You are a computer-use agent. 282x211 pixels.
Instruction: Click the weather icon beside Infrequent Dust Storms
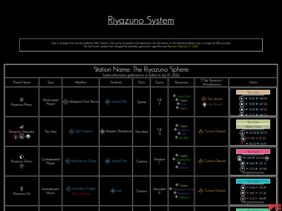coord(66,102)
